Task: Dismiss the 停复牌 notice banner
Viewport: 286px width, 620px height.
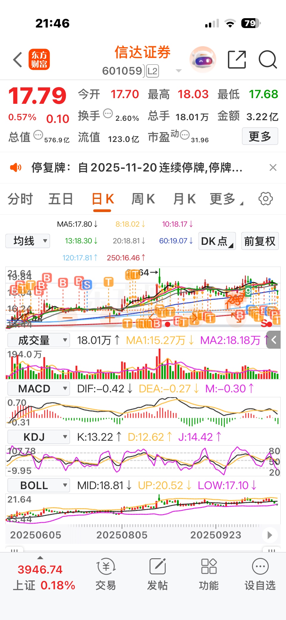Action: (x=273, y=168)
